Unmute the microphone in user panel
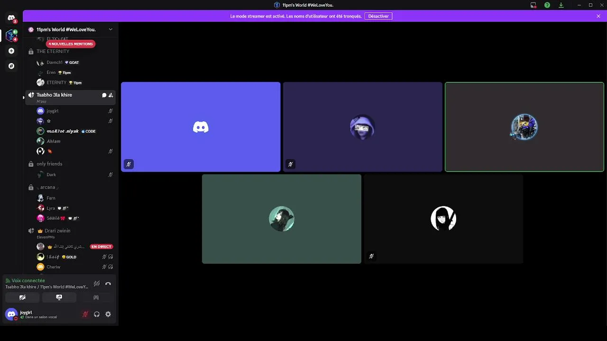 [x=85, y=314]
